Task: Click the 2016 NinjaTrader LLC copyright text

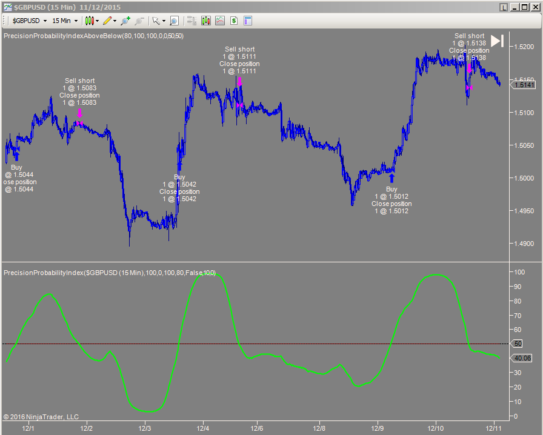Action: pyautogui.click(x=41, y=417)
